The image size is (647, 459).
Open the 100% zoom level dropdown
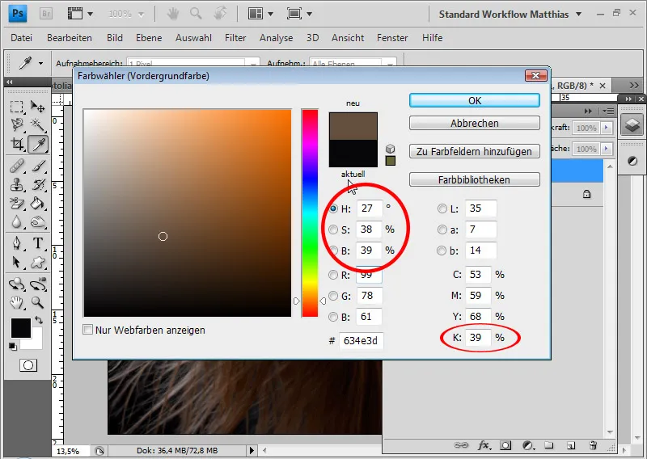(x=126, y=15)
